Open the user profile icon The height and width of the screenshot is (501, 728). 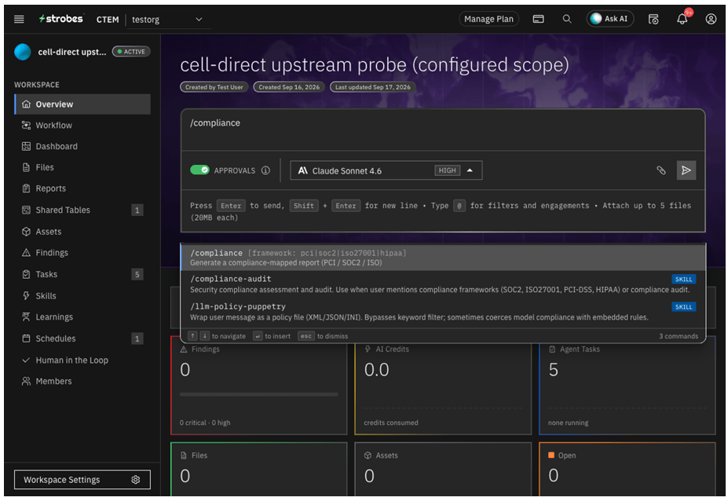711,19
